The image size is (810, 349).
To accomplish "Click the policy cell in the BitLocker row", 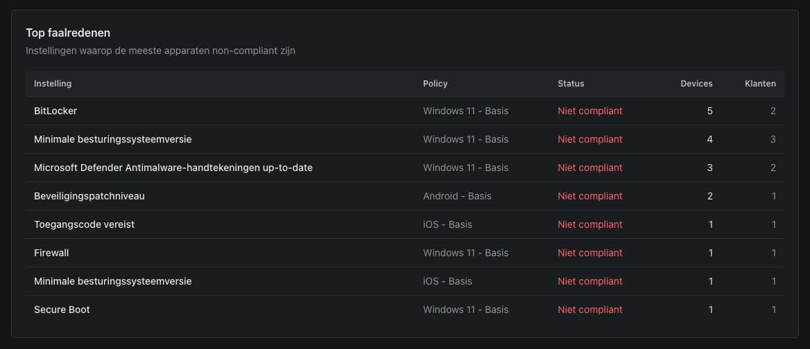I will (x=465, y=111).
